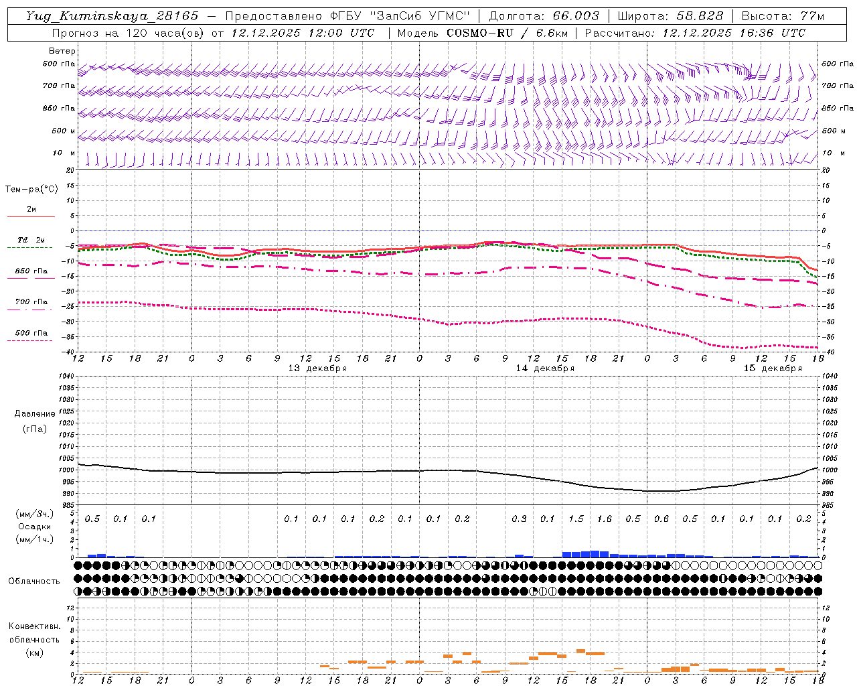
Task: Click the Тем-ра(°C) panel label
Action: [x=31, y=189]
